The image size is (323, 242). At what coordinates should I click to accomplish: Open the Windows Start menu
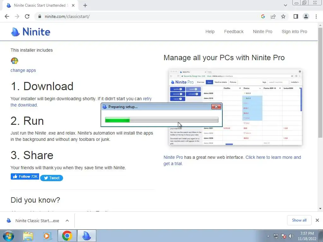(8, 236)
